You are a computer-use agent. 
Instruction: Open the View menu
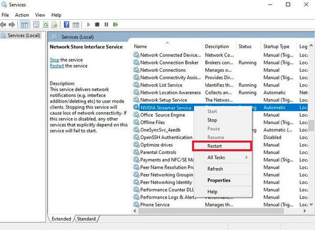[x=40, y=15]
